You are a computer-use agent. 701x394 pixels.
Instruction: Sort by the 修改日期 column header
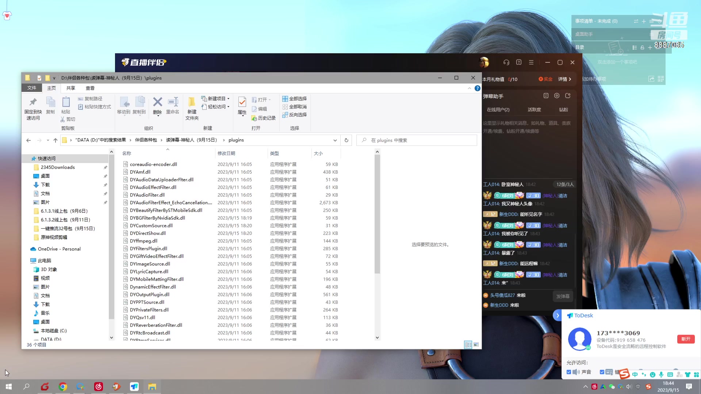pos(226,154)
